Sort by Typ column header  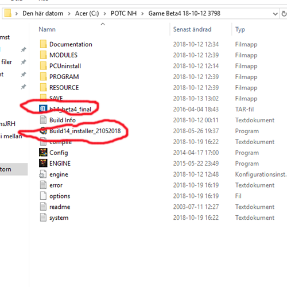click(240, 30)
